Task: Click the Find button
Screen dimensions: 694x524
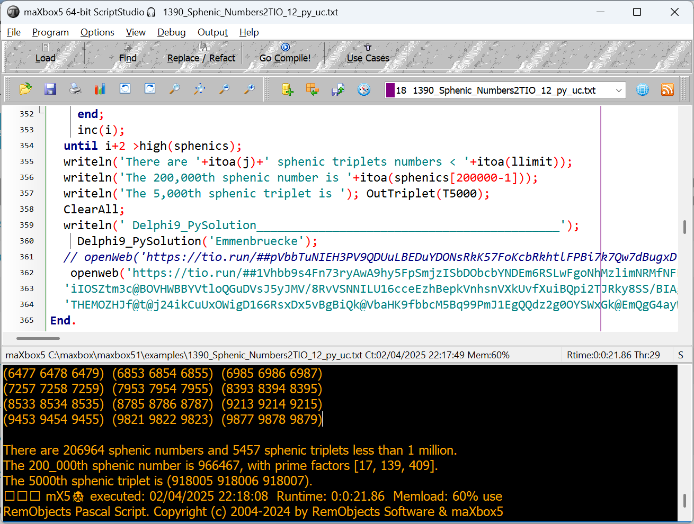Action: coord(128,53)
